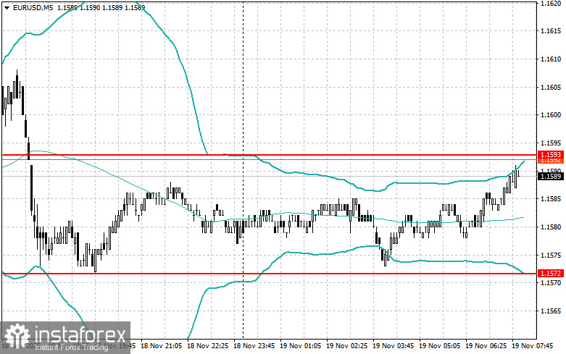Click the 19 Nov 01:05 time label
566x354 pixels.
pos(300,346)
